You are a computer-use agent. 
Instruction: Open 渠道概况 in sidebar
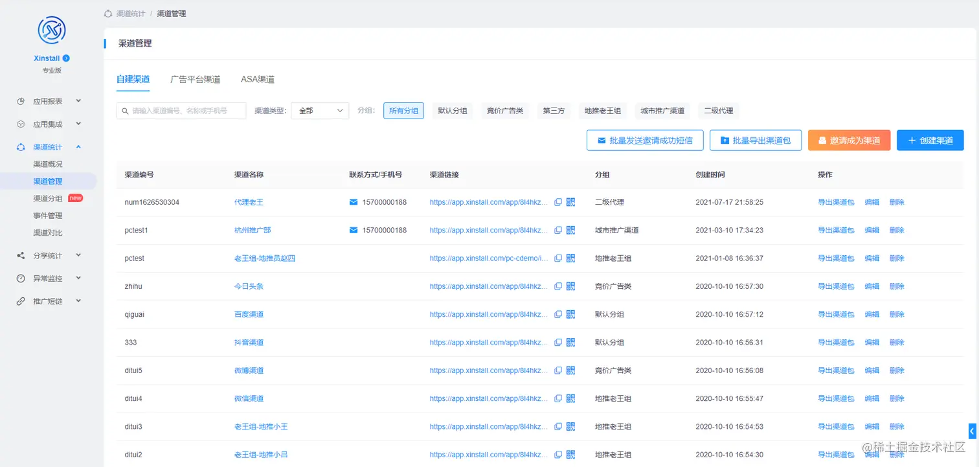coord(48,165)
